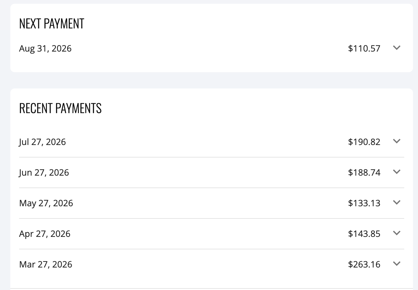Image resolution: width=418 pixels, height=290 pixels.
Task: Expand the Apr 27, 2026 payment chevron
Action: tap(396, 233)
